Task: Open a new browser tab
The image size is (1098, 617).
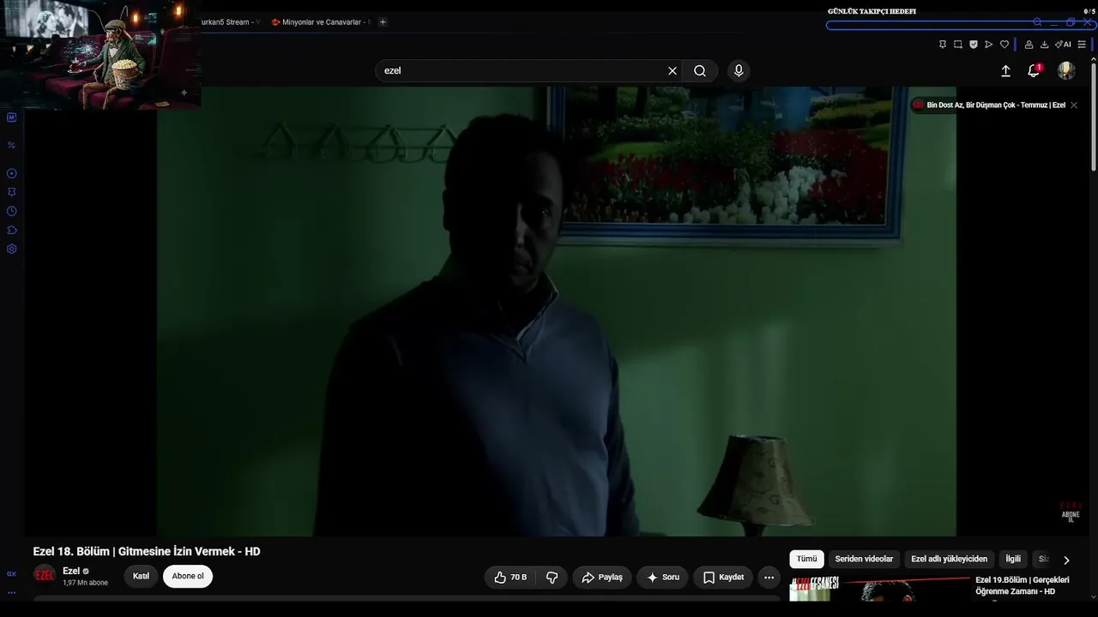Action: 383,22
